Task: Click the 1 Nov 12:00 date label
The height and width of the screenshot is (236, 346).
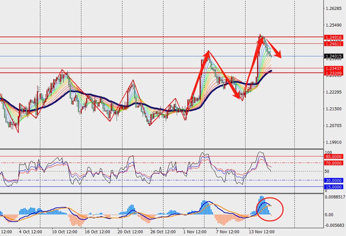Action: pyautogui.click(x=195, y=232)
